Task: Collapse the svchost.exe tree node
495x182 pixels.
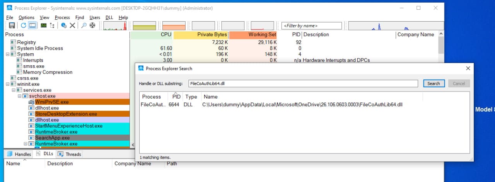Action: coord(20,96)
